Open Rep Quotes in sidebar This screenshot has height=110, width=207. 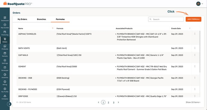[5, 26]
